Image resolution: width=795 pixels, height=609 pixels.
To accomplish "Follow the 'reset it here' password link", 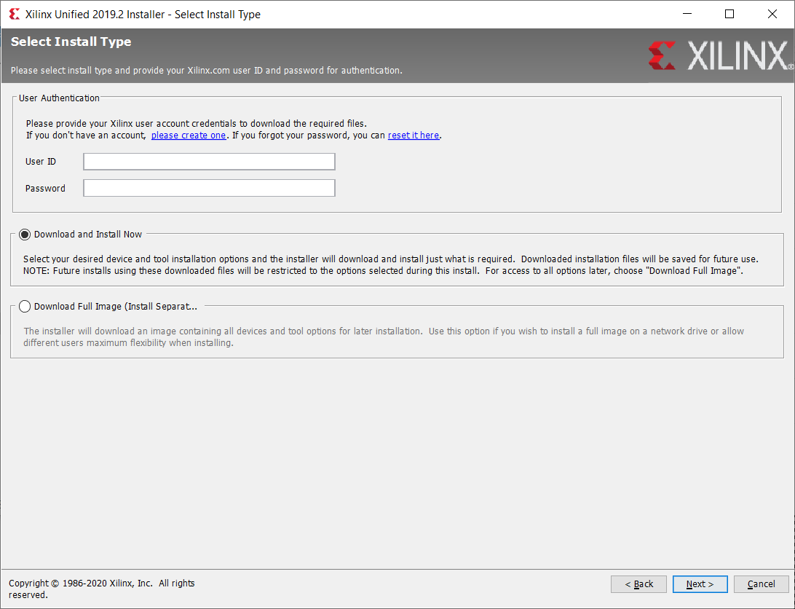I will pos(414,135).
